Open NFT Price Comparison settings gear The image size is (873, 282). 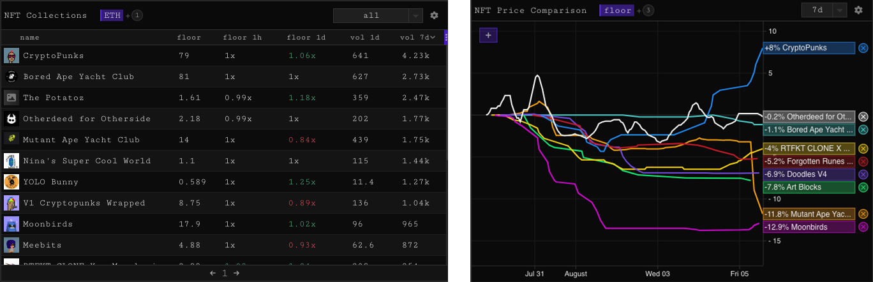(858, 10)
